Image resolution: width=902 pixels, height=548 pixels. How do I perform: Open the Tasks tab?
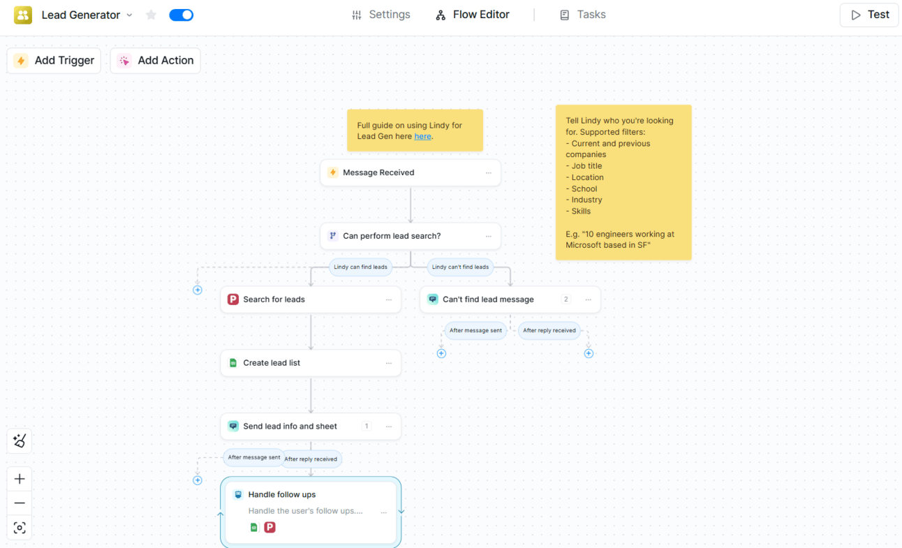pyautogui.click(x=583, y=15)
